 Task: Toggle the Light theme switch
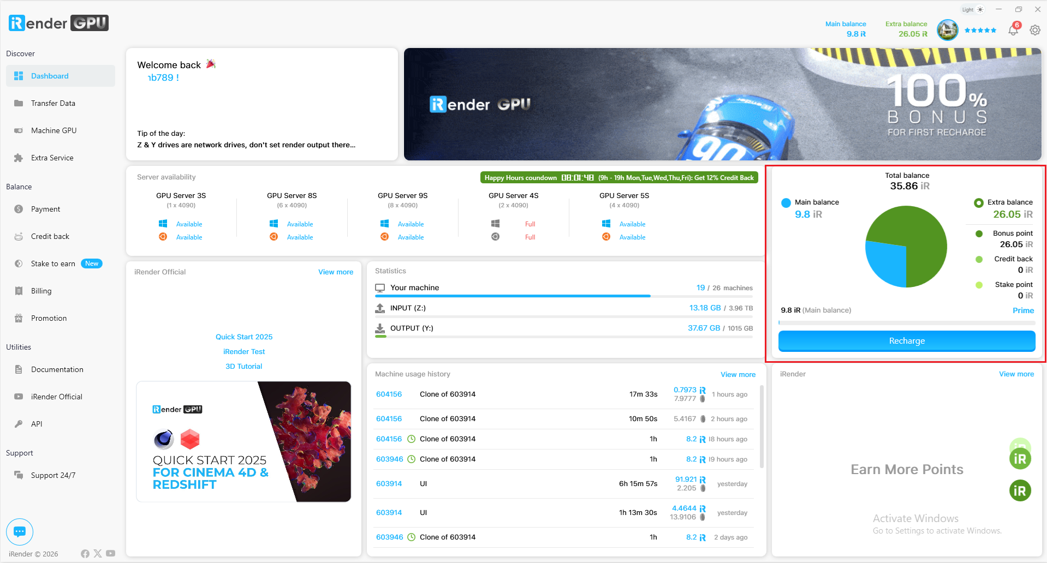pos(973,10)
